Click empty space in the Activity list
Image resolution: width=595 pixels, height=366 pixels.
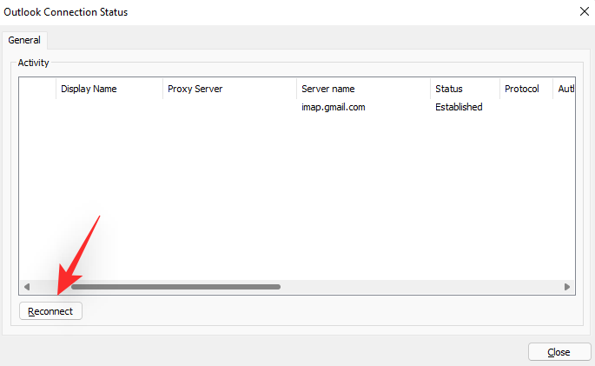click(295, 200)
